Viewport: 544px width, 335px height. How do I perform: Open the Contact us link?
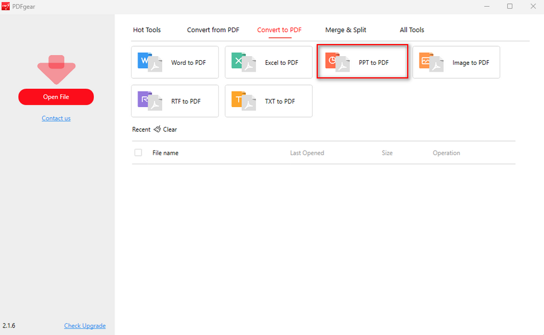click(x=56, y=118)
